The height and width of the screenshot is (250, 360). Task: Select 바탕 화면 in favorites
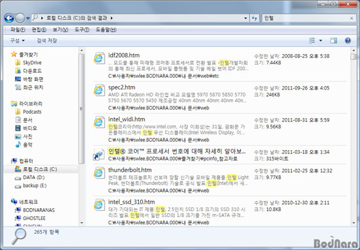(29, 79)
